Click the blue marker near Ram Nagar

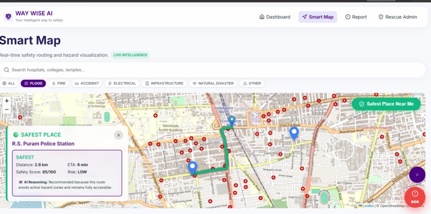coord(294,133)
